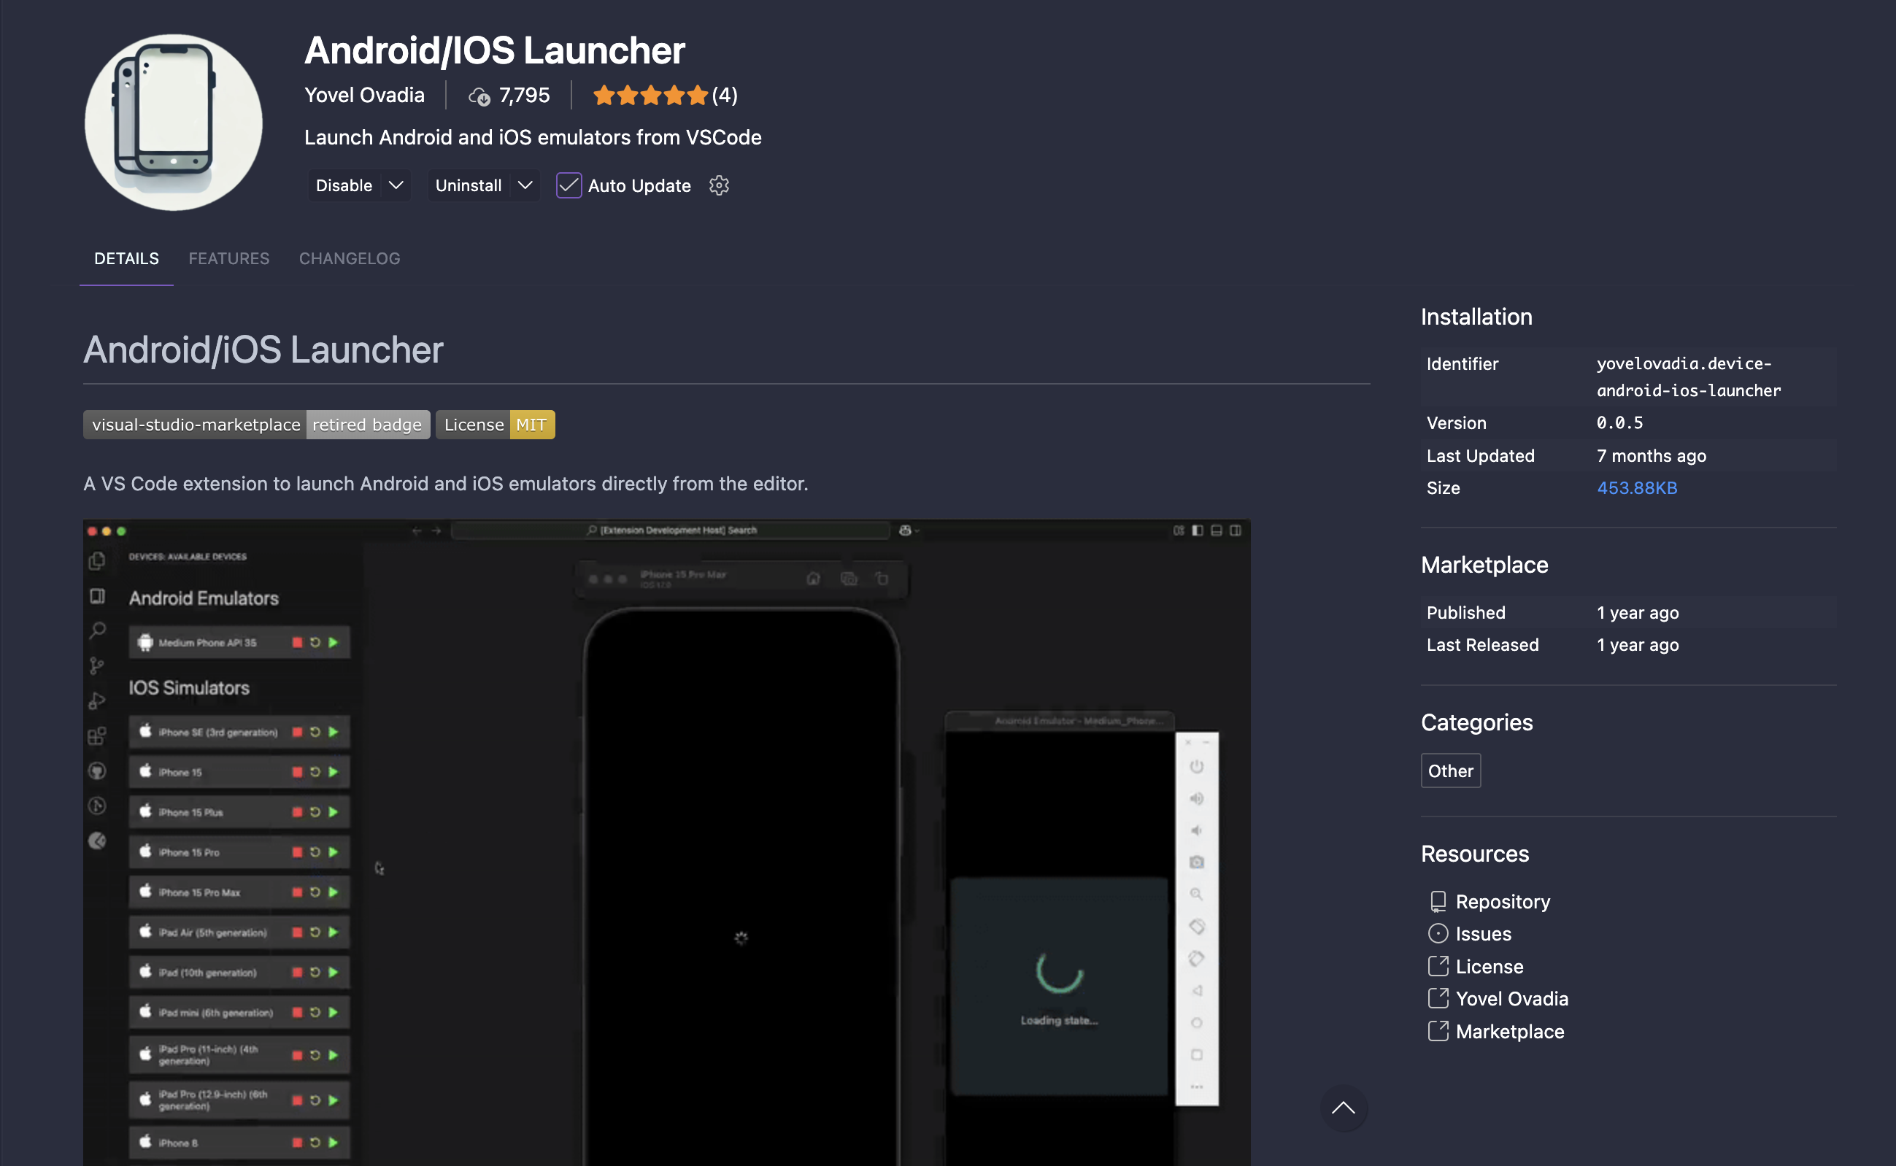
Task: Click the 453.88KB size link
Action: click(1637, 487)
